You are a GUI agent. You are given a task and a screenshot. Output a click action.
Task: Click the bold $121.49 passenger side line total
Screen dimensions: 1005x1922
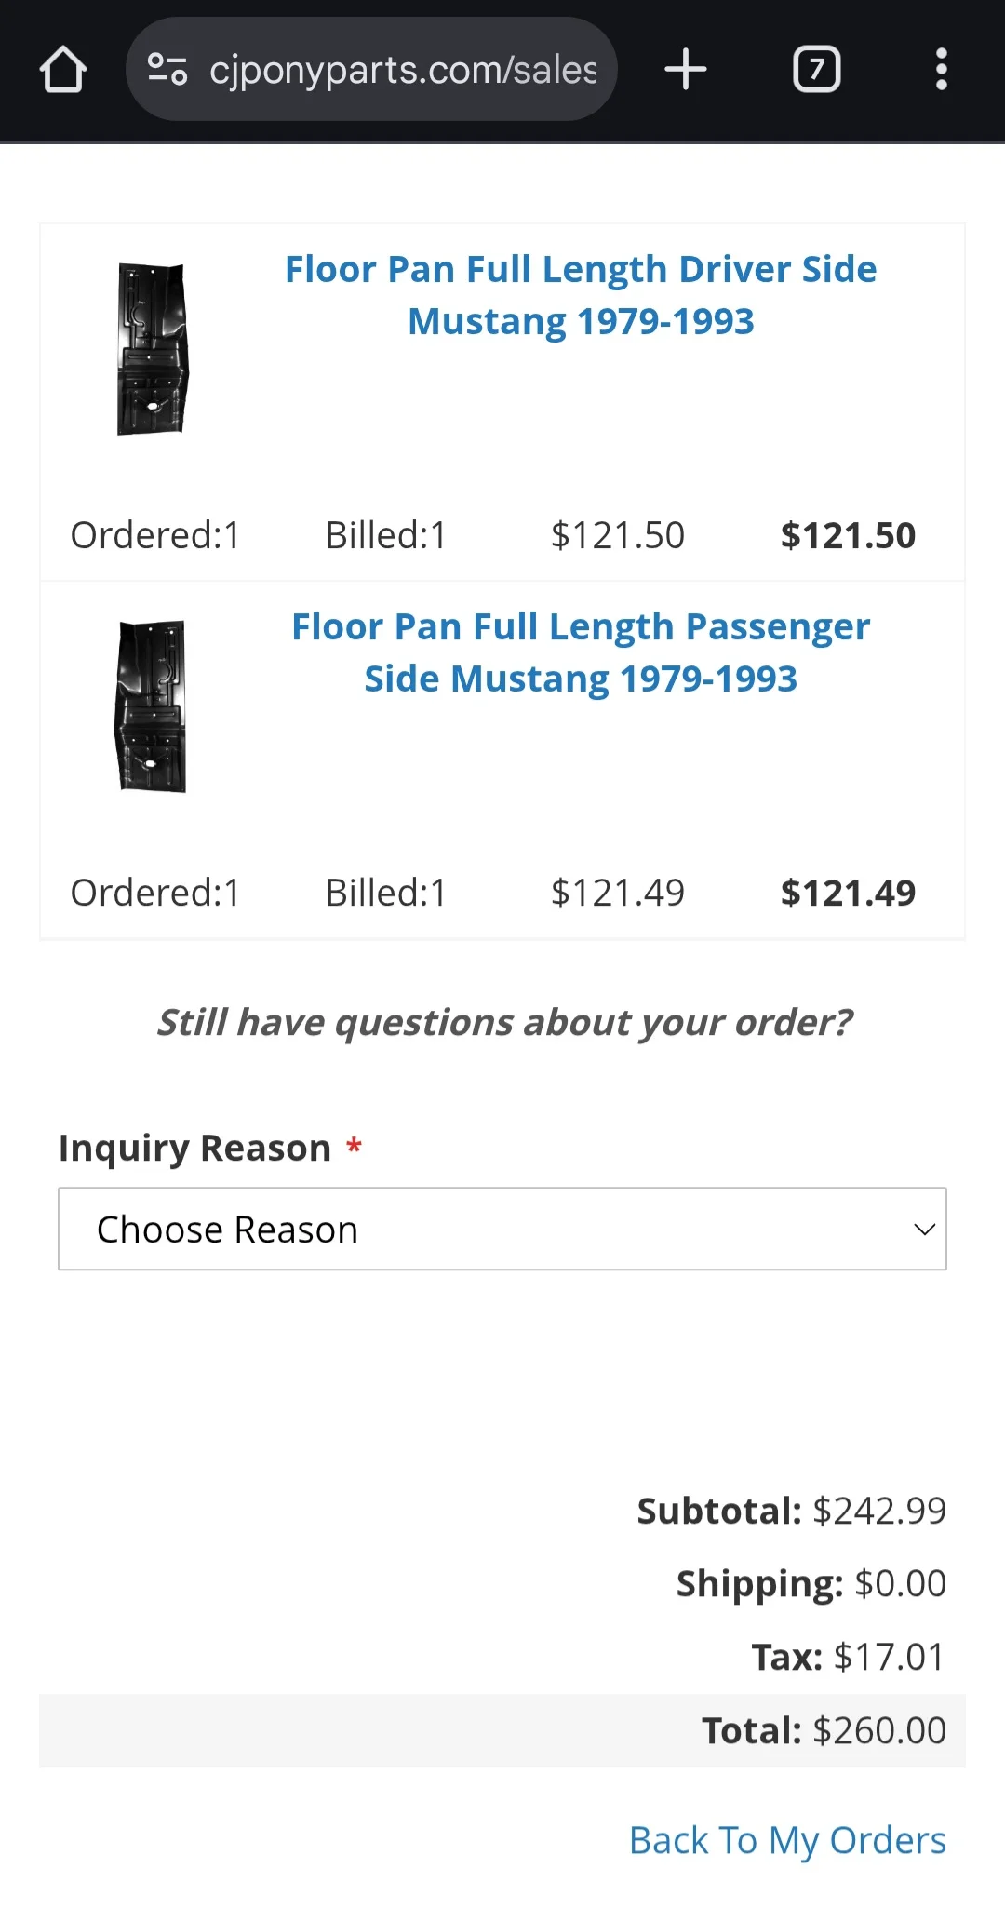848,893
